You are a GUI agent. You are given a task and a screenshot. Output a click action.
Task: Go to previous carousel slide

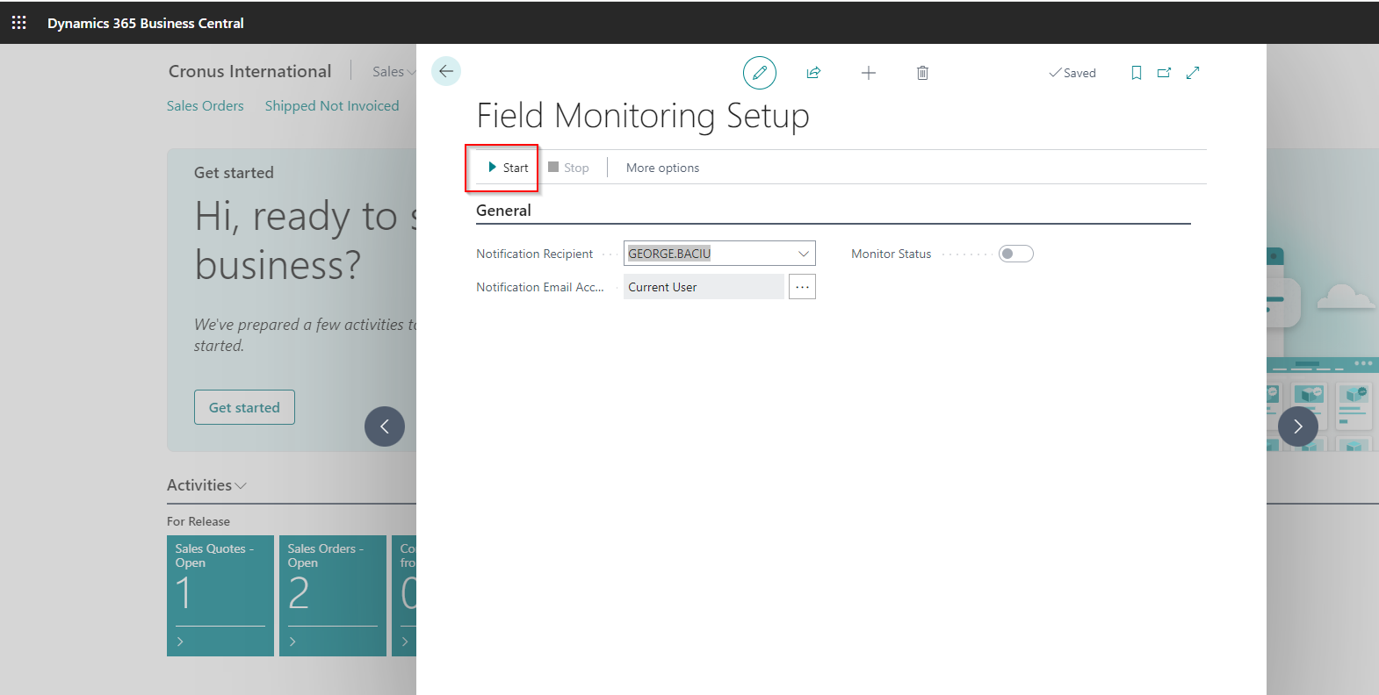coord(385,426)
